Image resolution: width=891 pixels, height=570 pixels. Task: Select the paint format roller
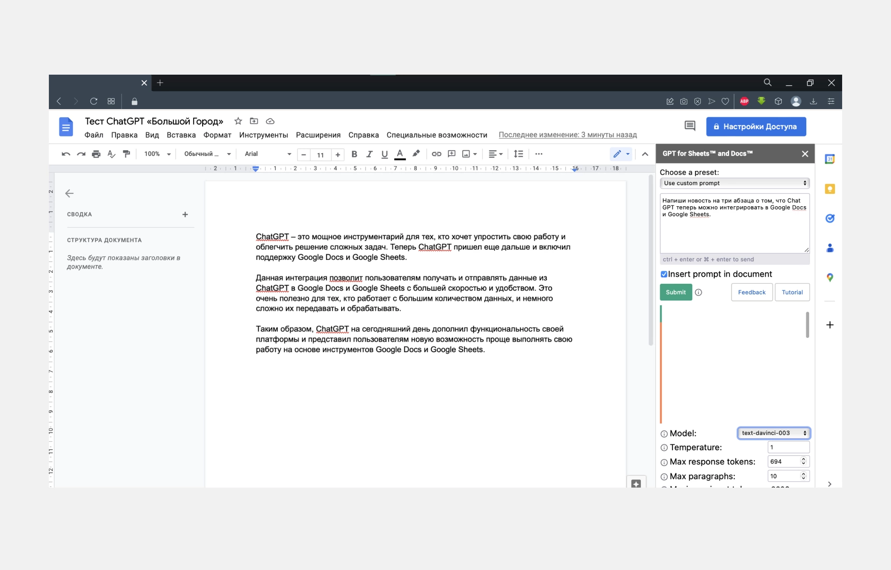tap(126, 154)
